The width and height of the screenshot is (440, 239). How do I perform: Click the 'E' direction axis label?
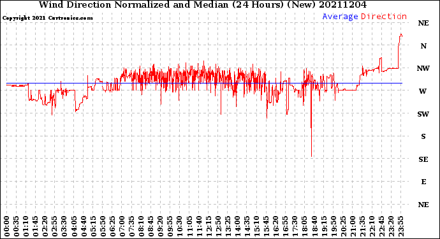423,182
